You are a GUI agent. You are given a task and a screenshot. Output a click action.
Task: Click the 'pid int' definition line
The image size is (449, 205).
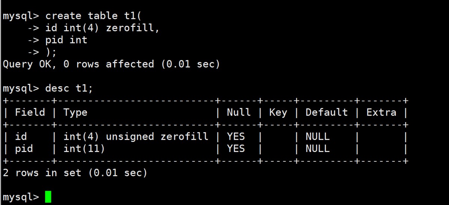[66, 40]
